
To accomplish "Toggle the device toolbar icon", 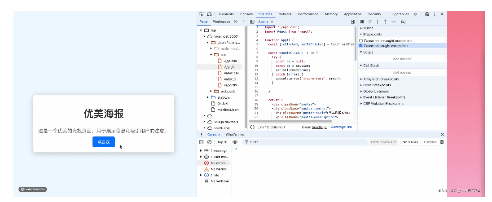I will click(x=209, y=14).
